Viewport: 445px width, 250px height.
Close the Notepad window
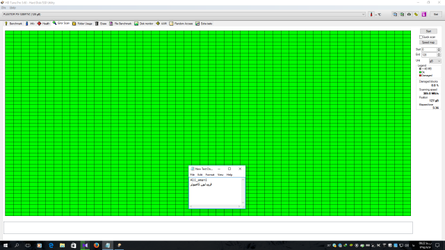[240, 169]
